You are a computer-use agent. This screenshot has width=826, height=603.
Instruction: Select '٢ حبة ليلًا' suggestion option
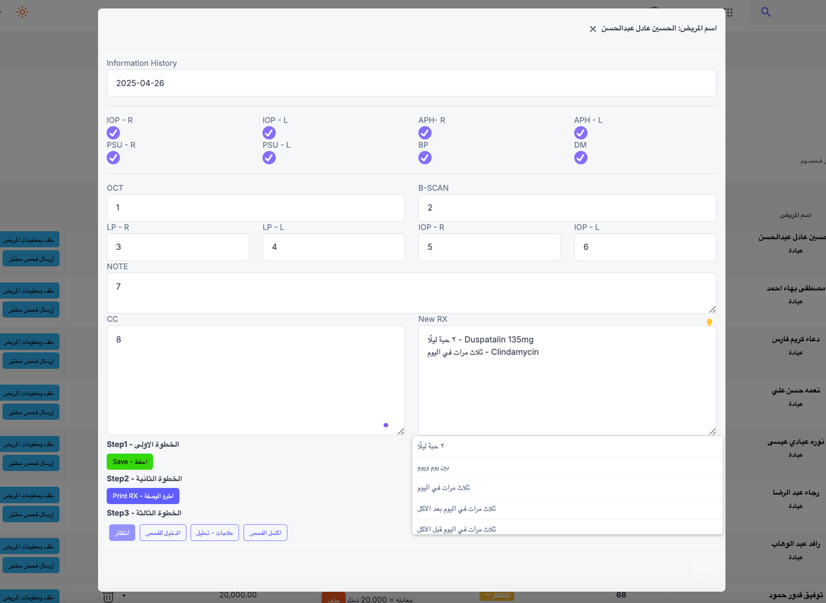point(567,446)
